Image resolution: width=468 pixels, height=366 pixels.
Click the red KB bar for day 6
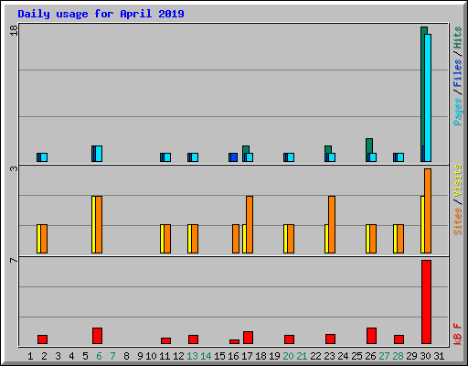97,336
